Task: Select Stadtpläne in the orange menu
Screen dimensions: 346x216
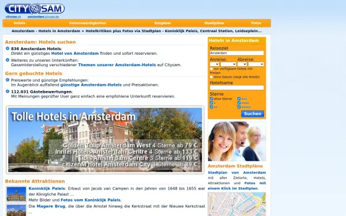Action: pos(214,23)
